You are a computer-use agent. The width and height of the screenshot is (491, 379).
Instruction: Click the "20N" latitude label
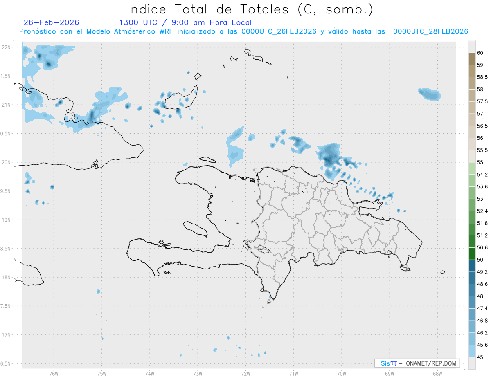pos(7,162)
